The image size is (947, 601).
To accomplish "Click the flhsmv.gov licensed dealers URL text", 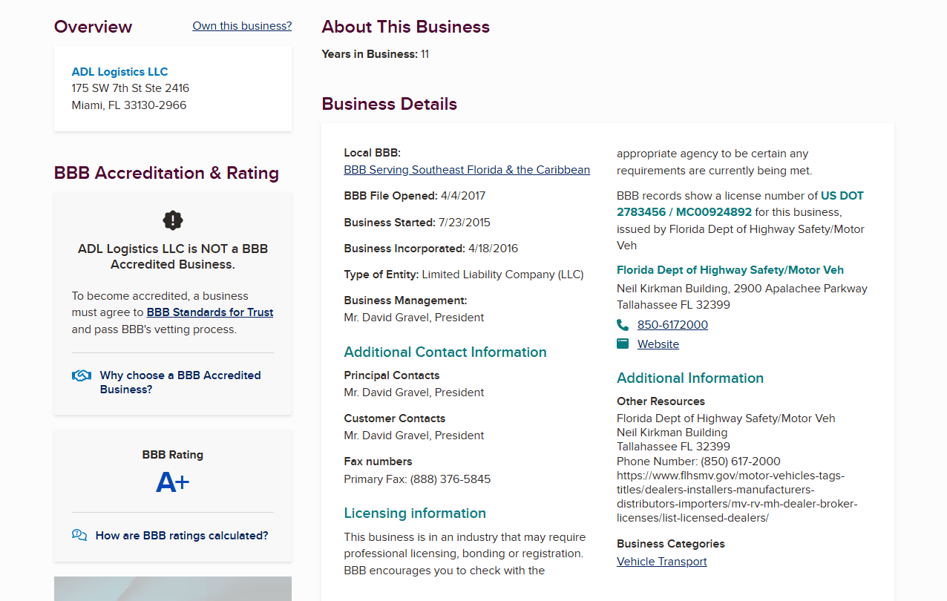I will 737,496.
